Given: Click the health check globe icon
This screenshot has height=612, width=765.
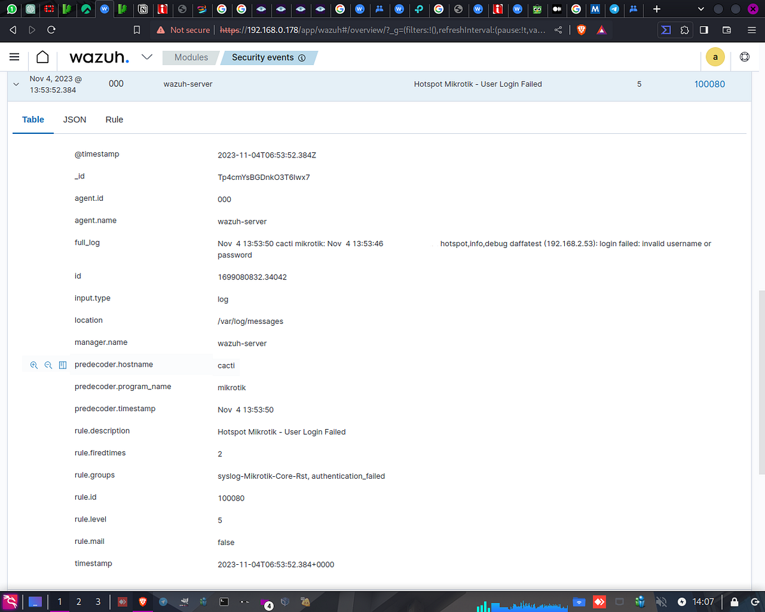Looking at the screenshot, I should (744, 57).
